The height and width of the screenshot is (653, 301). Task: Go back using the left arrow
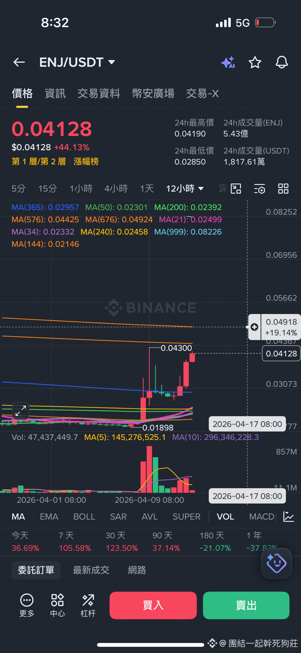tap(19, 62)
